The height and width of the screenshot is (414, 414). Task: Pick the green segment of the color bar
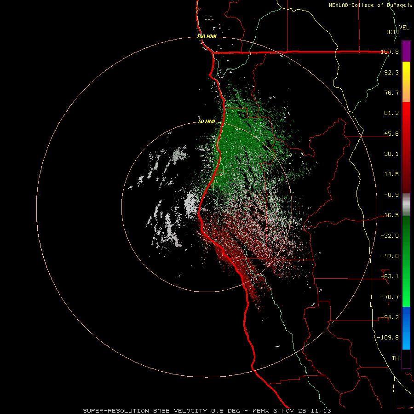click(x=406, y=261)
